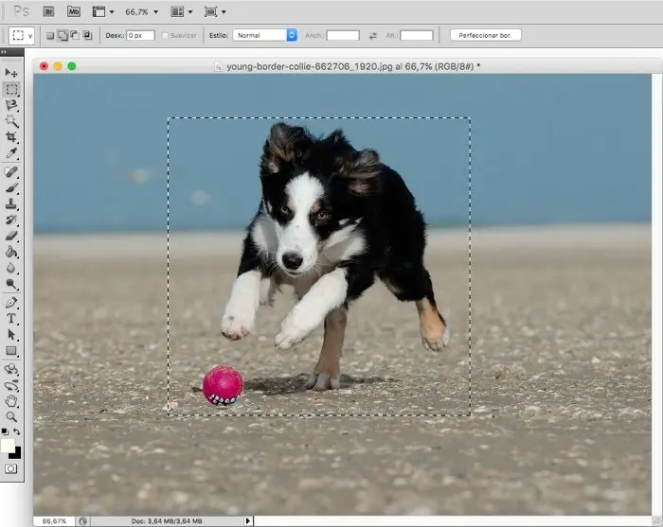Select the Type tool
The width and height of the screenshot is (663, 527).
(11, 319)
